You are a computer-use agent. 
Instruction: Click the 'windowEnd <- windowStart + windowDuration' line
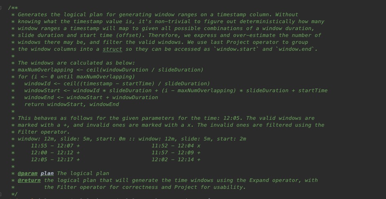click(x=91, y=97)
